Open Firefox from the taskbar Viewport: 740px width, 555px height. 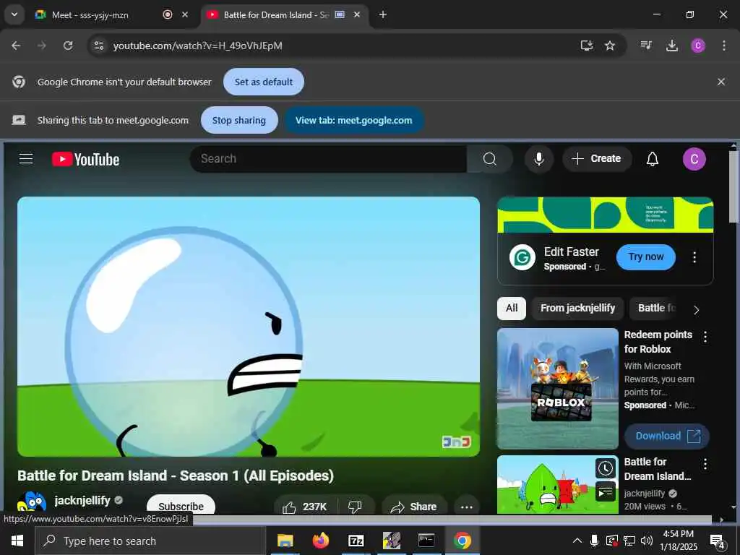320,541
